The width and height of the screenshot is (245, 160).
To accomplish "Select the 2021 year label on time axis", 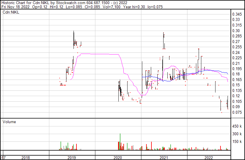I will [x=164, y=158].
